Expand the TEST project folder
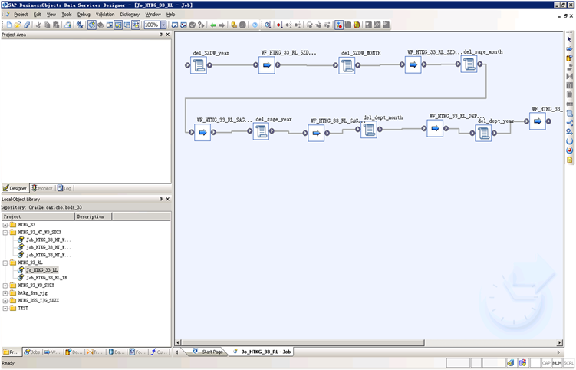This screenshot has width=576, height=370. 5,308
